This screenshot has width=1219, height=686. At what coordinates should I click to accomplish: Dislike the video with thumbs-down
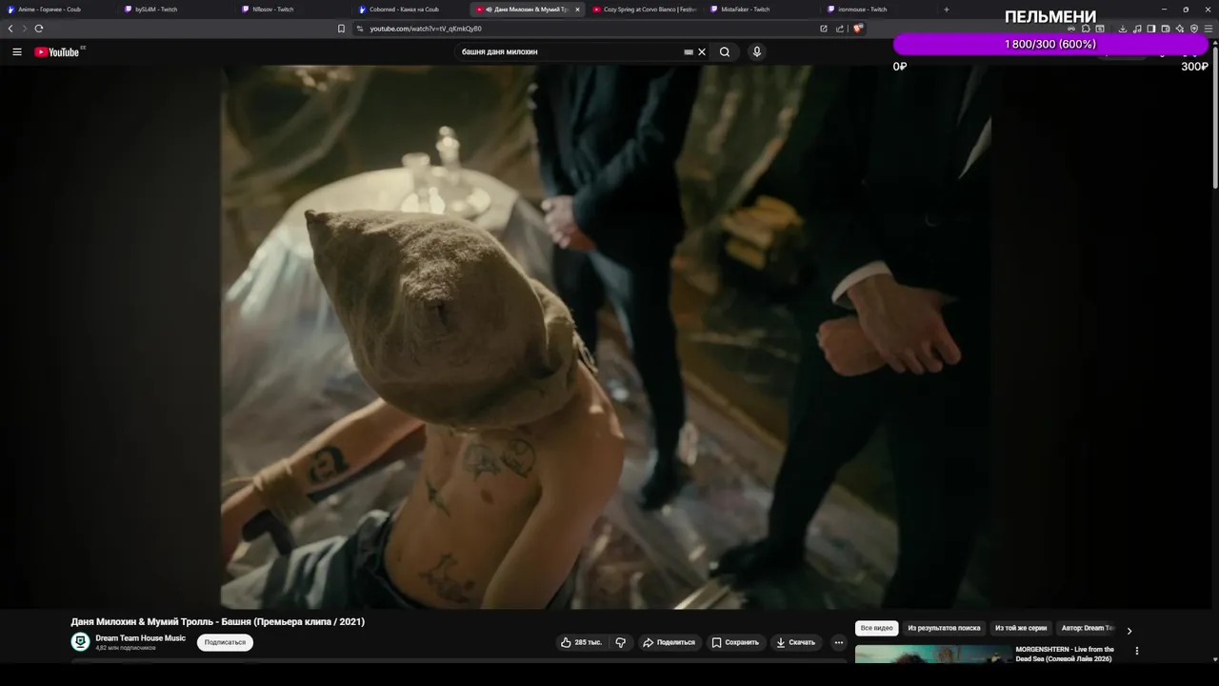[x=621, y=642]
